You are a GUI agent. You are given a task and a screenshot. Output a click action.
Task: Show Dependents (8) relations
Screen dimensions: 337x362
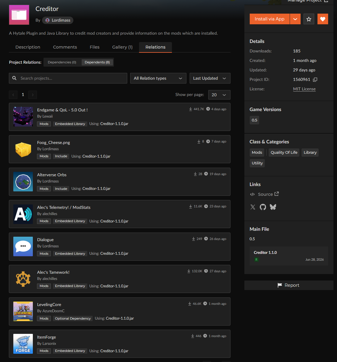97,62
